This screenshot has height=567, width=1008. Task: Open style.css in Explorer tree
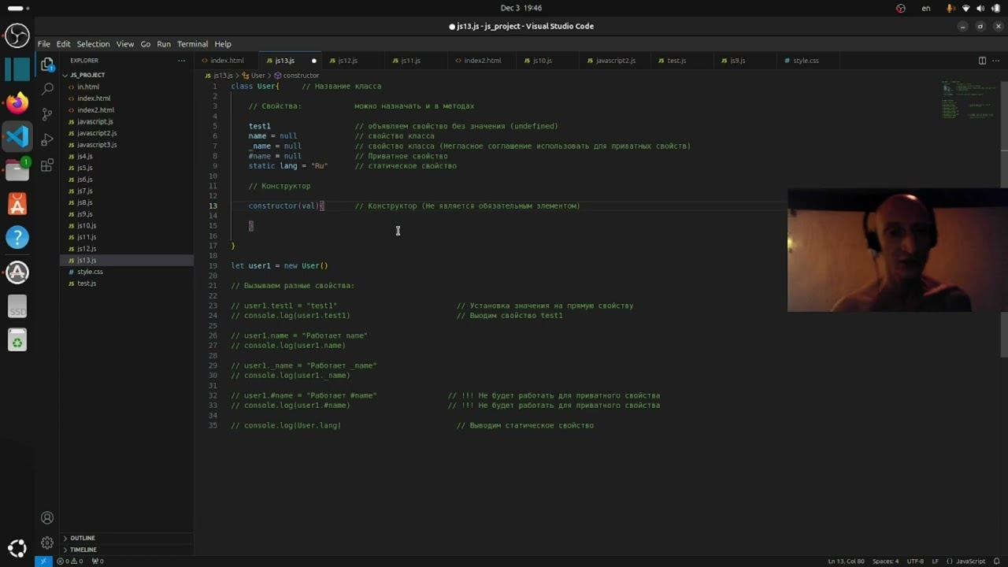(126, 272)
